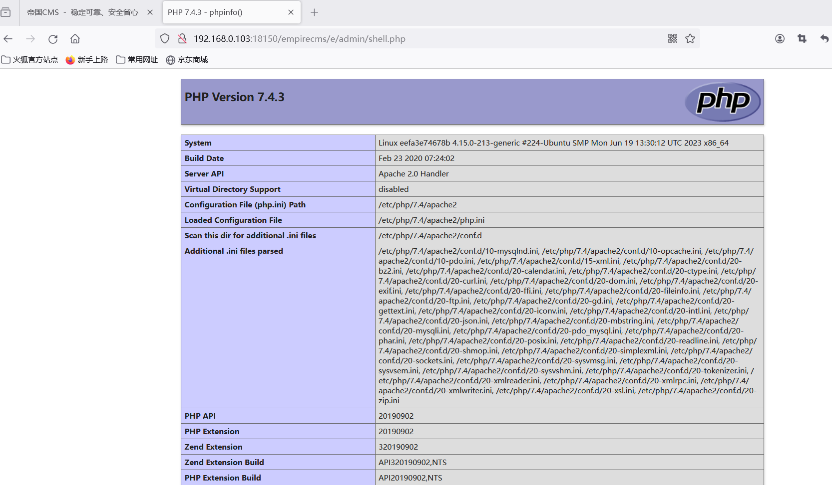The image size is (832, 485).
Task: Click the /etc/php/7.4/apache2 path value
Action: [x=417, y=205]
